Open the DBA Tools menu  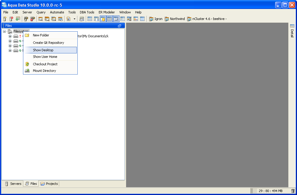tap(87, 12)
